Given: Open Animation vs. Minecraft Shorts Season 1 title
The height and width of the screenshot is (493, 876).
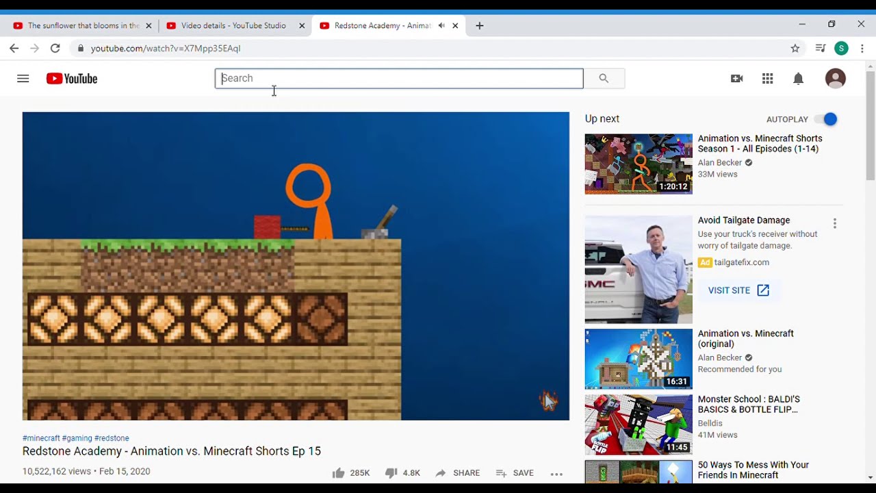Looking at the screenshot, I should [760, 144].
